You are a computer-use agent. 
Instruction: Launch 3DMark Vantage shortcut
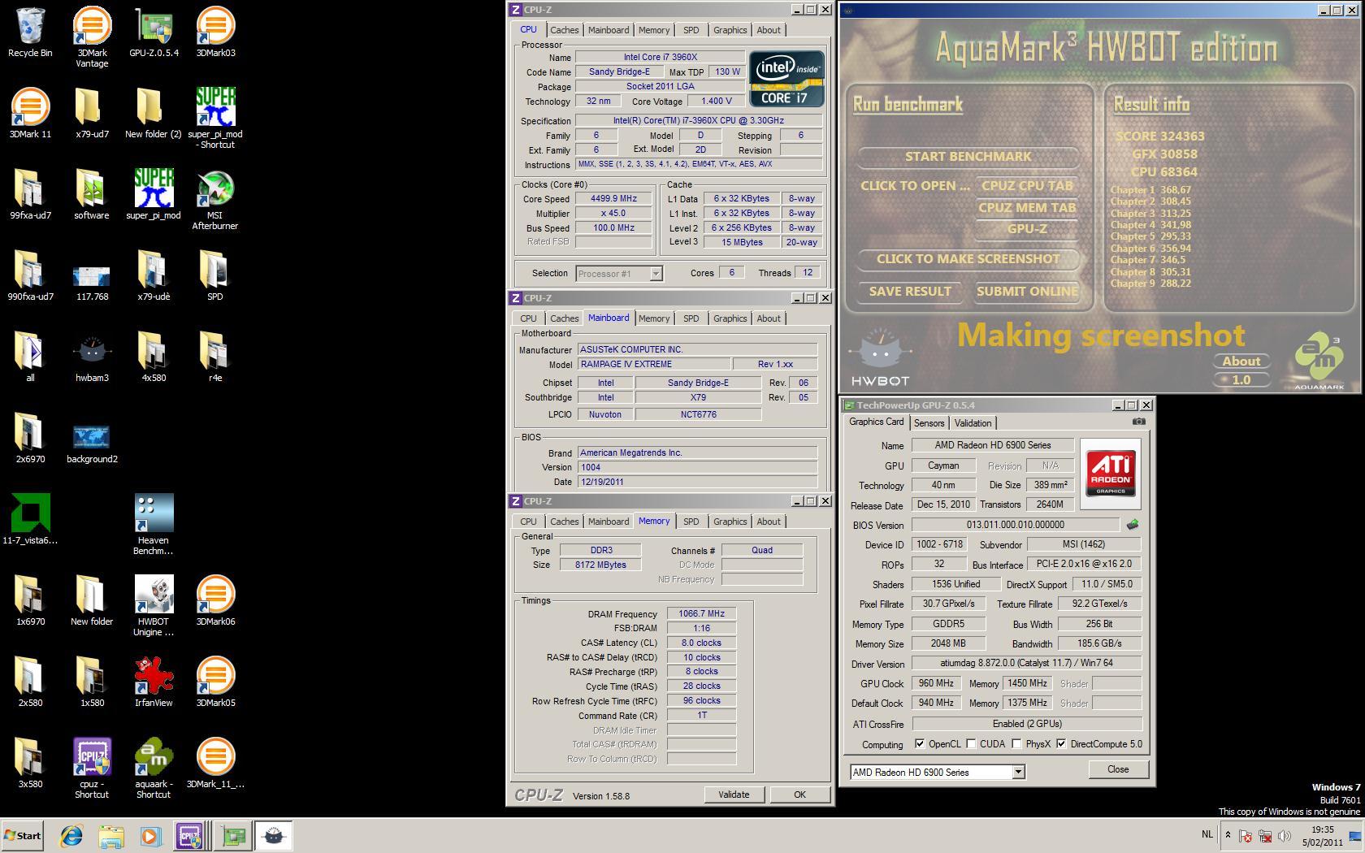[92, 37]
